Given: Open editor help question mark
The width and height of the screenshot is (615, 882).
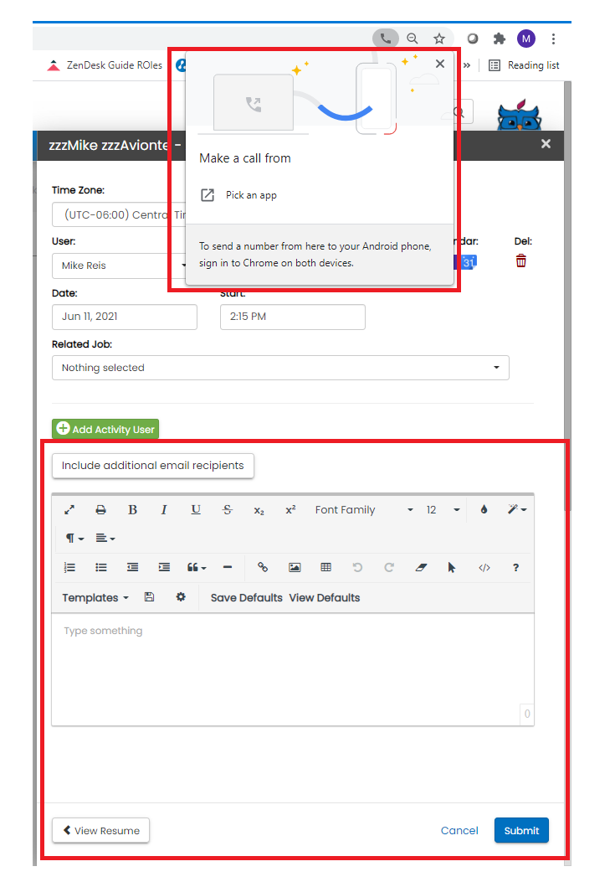Looking at the screenshot, I should (515, 567).
